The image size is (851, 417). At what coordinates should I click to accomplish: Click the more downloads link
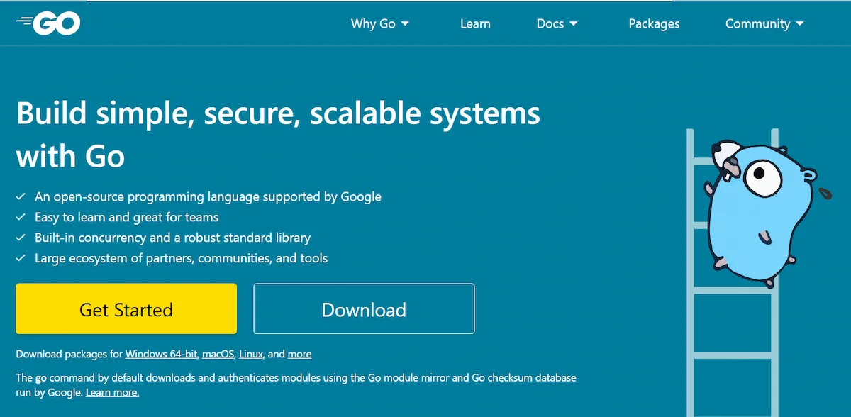coord(299,354)
